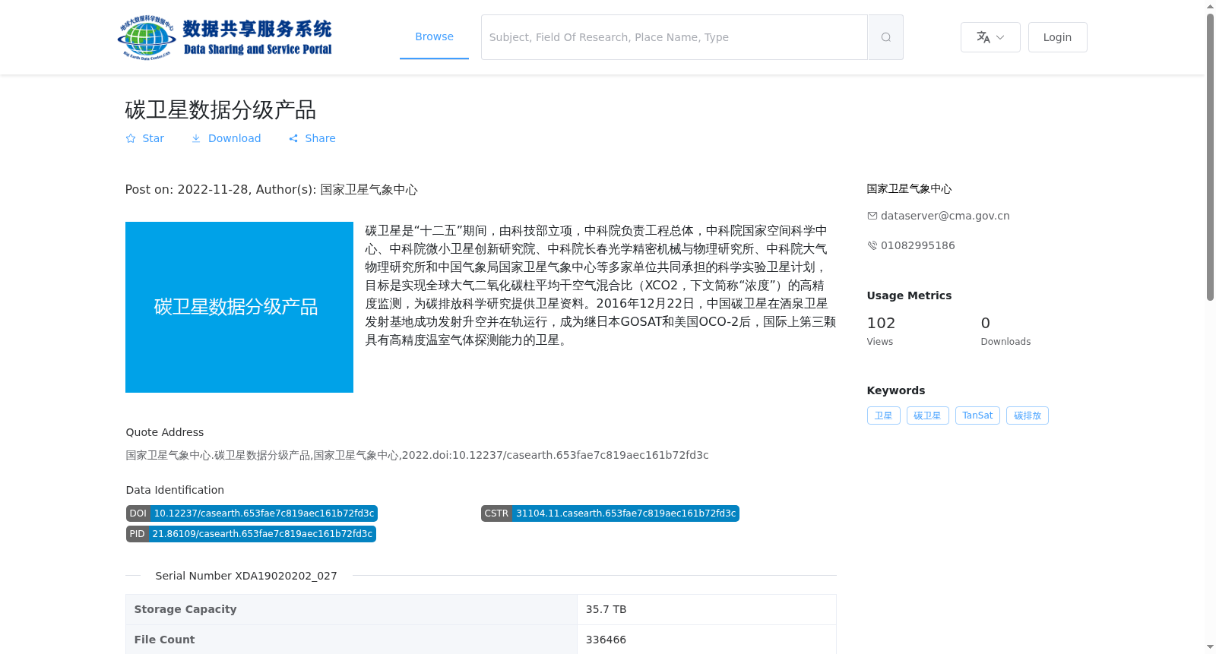Screen dimensions: 1216x654
Task: Click the PID badge 21.86109/casearth identifier
Action: coord(251,534)
